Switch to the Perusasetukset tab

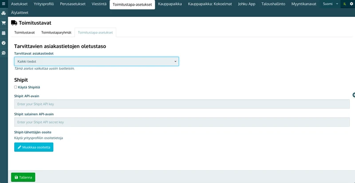click(73, 4)
